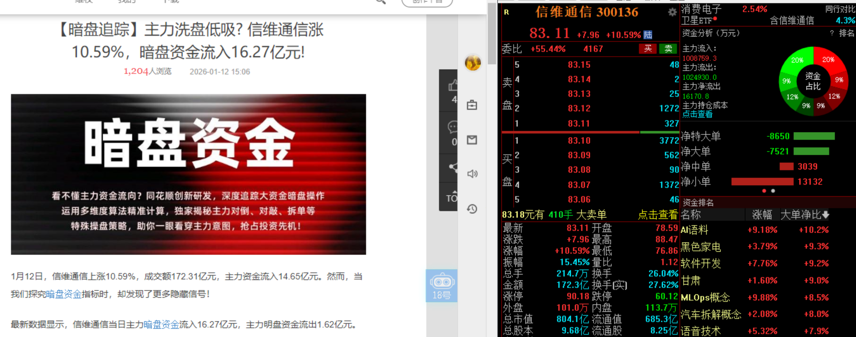Click the 名称 column header
The height and width of the screenshot is (337, 856).
(x=691, y=215)
